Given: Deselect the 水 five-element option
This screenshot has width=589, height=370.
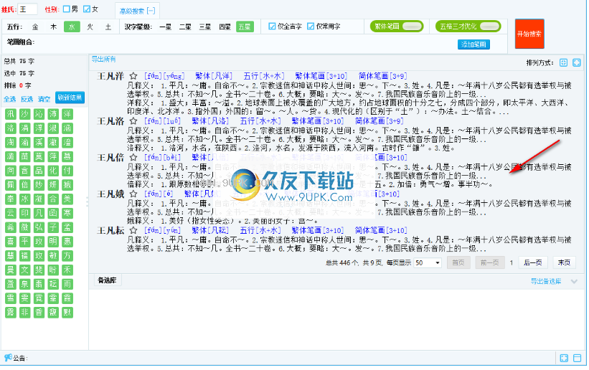Looking at the screenshot, I should tap(72, 27).
